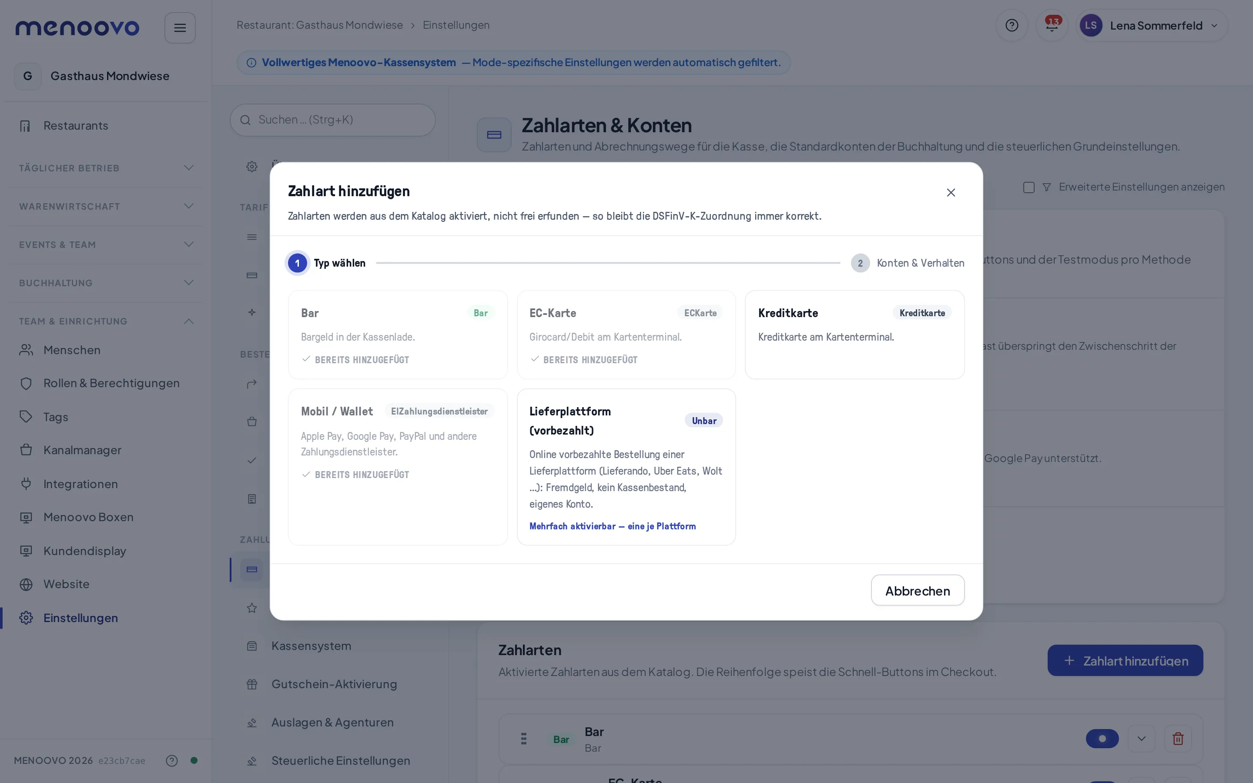The image size is (1253, 783).
Task: Focus the Suchen search field
Action: tap(333, 120)
